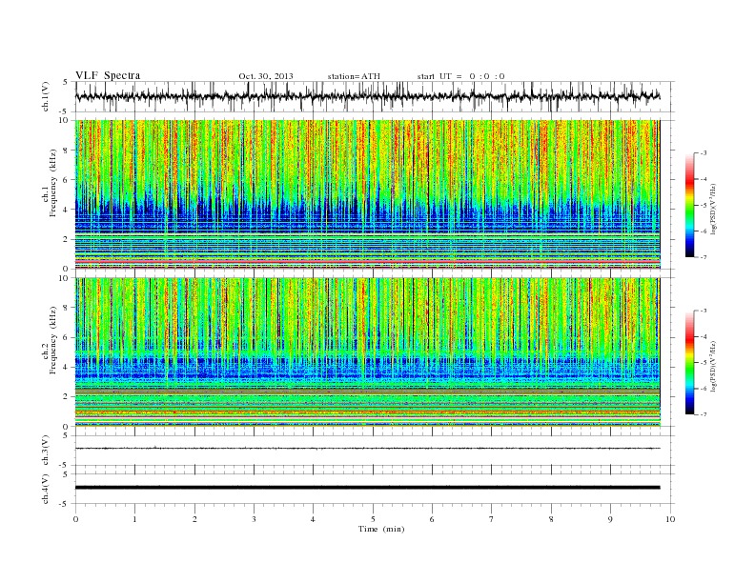Click the time axis tick label "8"

point(551,519)
